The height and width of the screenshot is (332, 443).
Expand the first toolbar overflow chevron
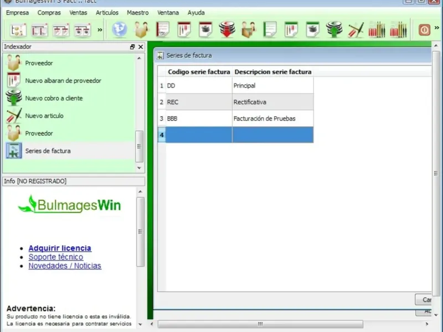pyautogui.click(x=100, y=30)
